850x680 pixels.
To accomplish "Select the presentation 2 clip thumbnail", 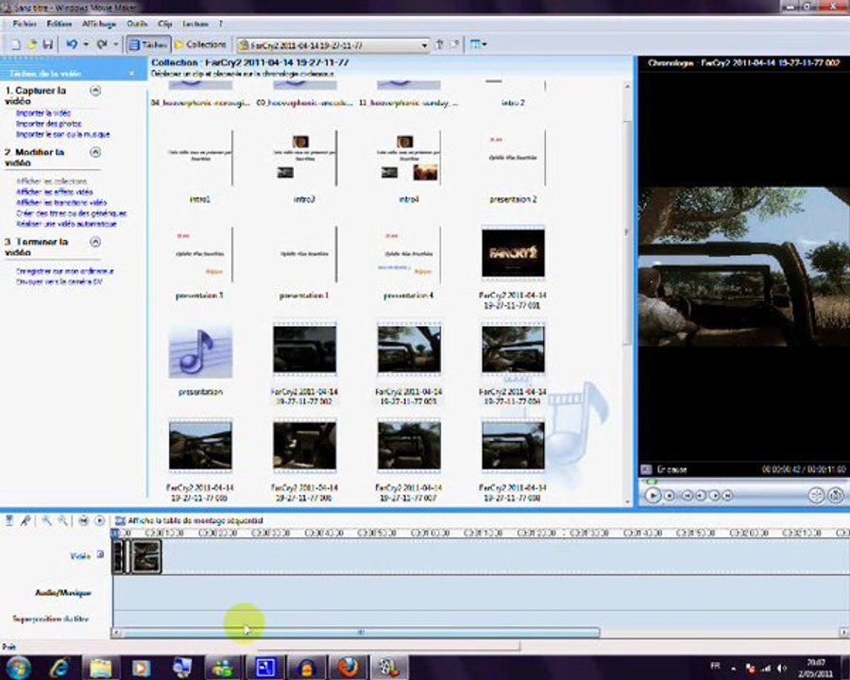I will click(514, 158).
